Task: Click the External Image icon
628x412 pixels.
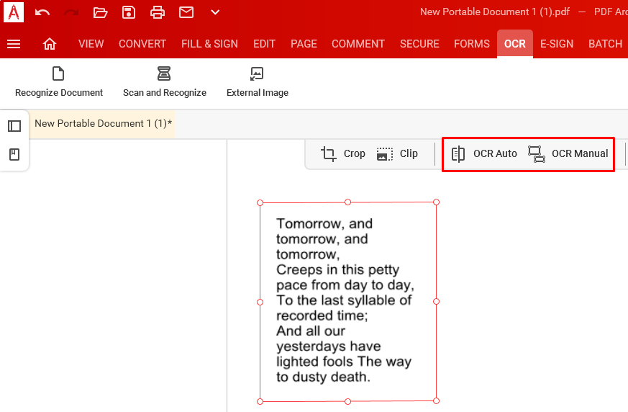Action: pyautogui.click(x=257, y=73)
